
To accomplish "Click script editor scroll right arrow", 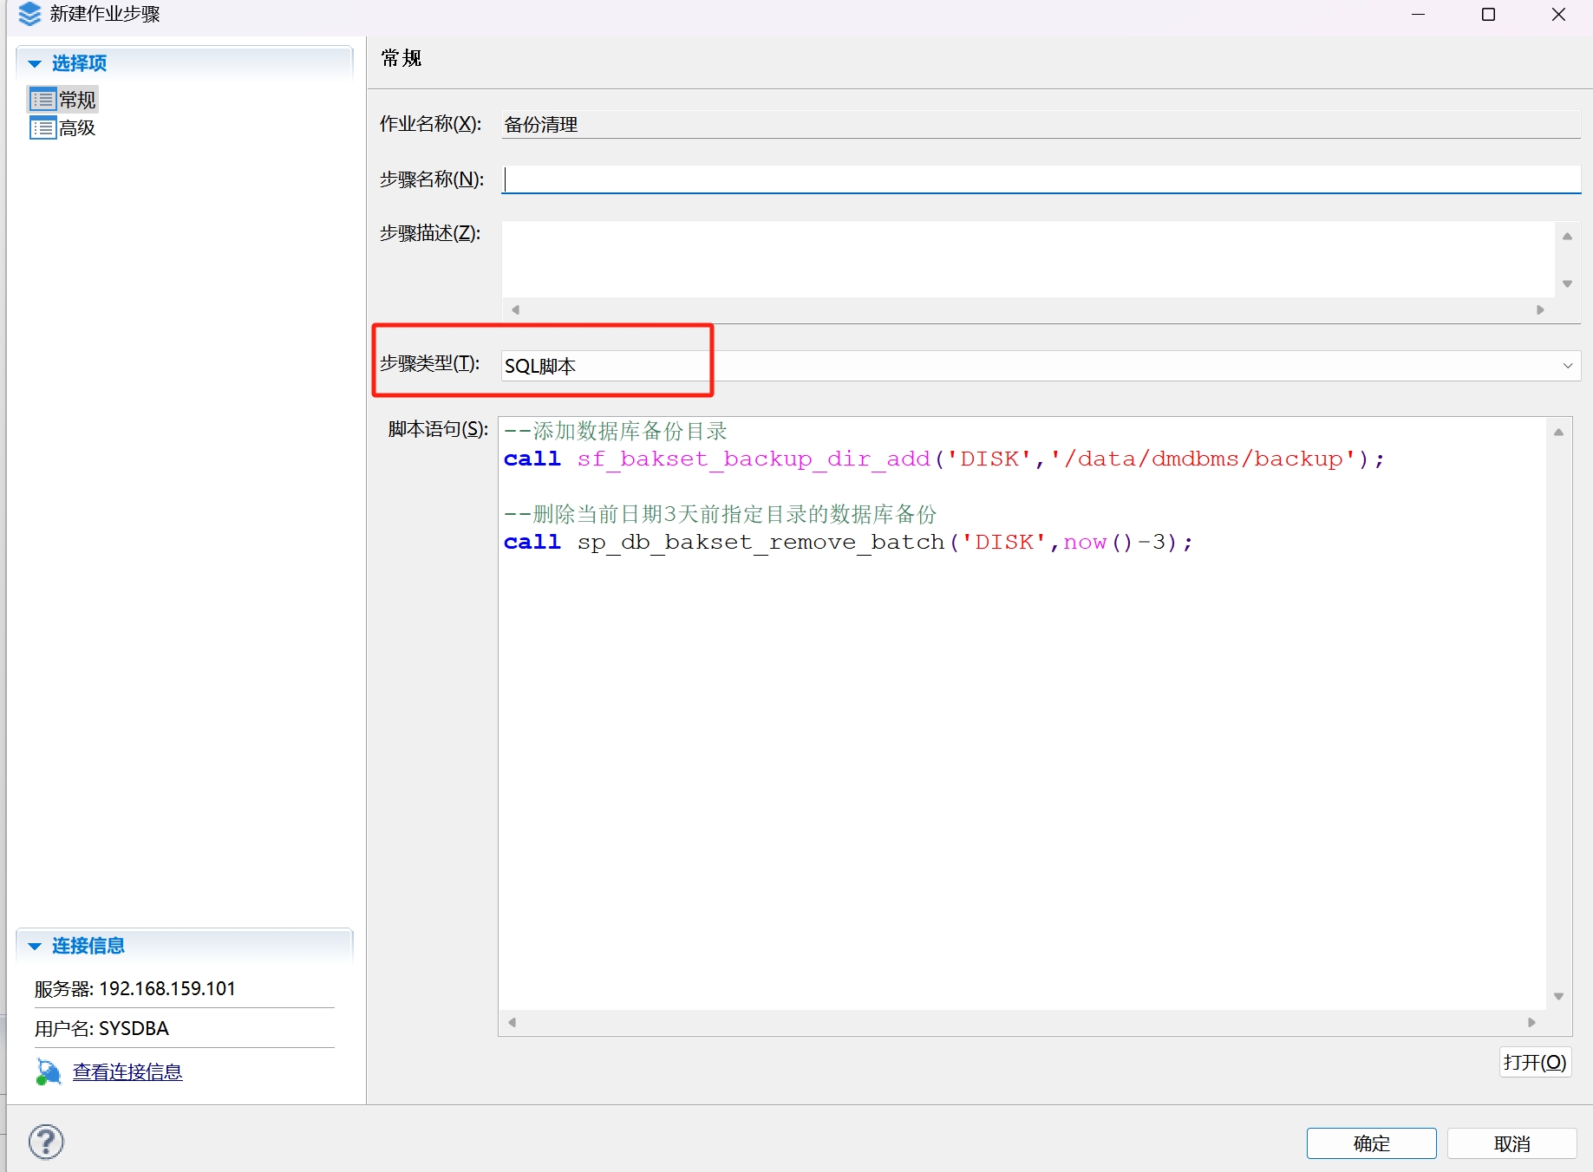I will (x=1531, y=1022).
